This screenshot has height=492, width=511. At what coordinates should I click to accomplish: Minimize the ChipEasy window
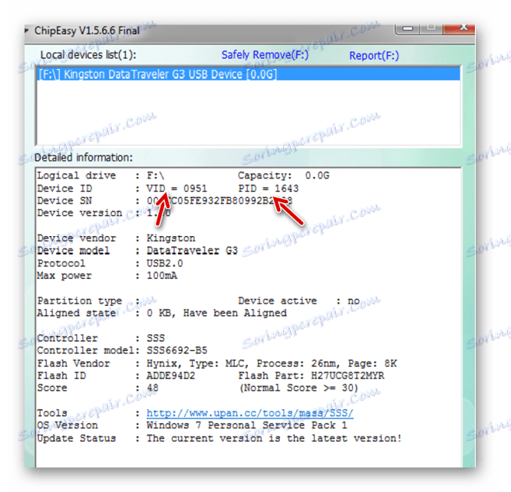[407, 29]
